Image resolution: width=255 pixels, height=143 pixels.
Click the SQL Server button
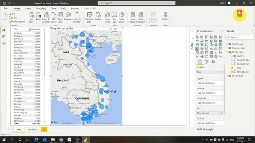click(54, 17)
